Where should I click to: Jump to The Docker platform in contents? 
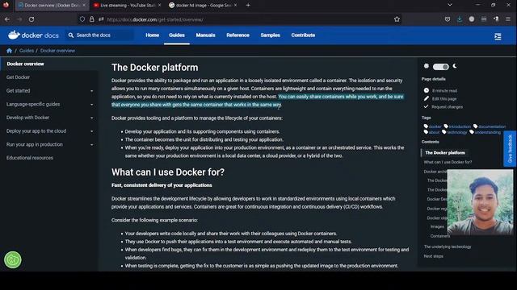(445, 152)
